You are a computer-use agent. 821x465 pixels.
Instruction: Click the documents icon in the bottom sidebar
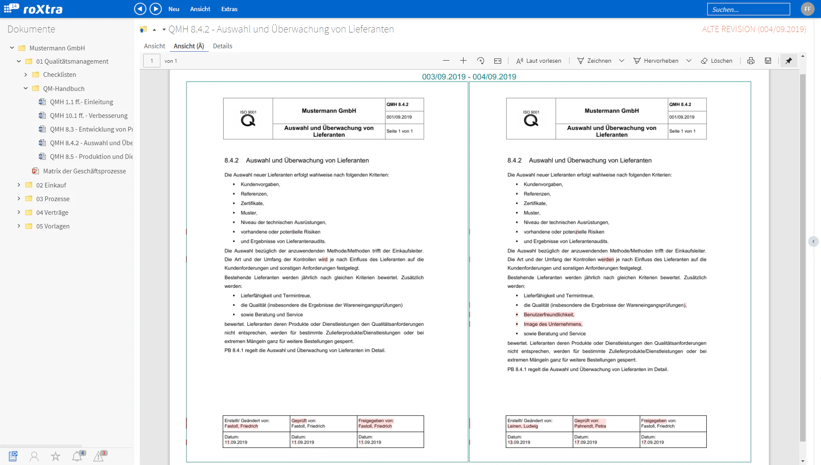(x=13, y=456)
